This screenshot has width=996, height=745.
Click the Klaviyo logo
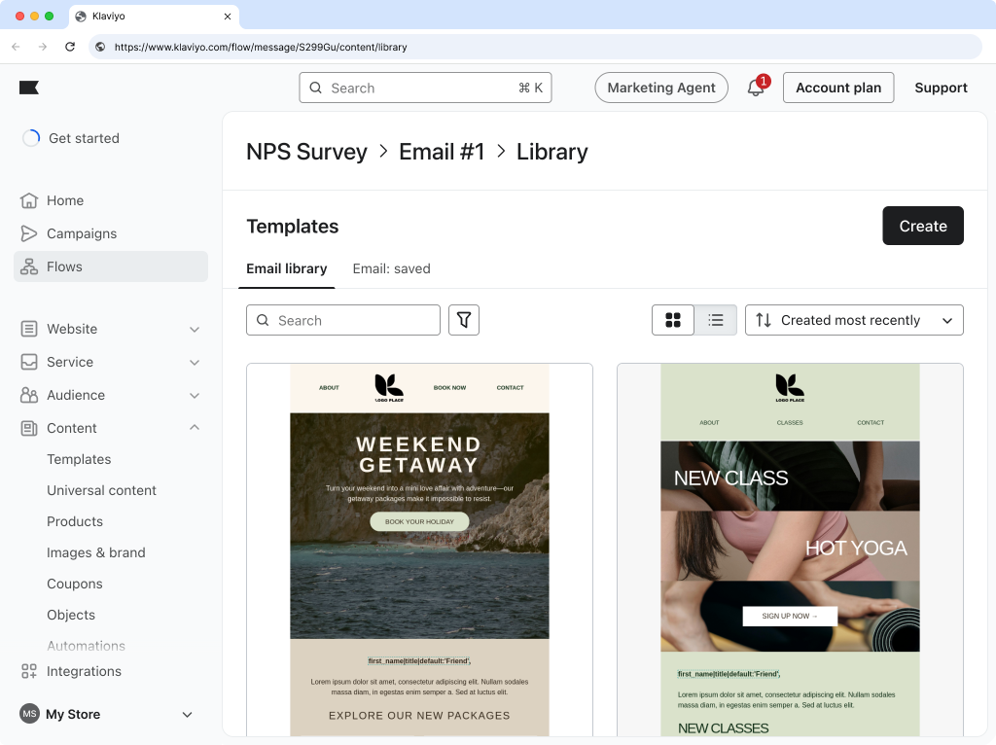pyautogui.click(x=29, y=88)
